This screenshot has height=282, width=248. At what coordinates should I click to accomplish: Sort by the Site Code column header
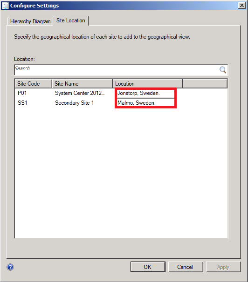click(x=33, y=84)
